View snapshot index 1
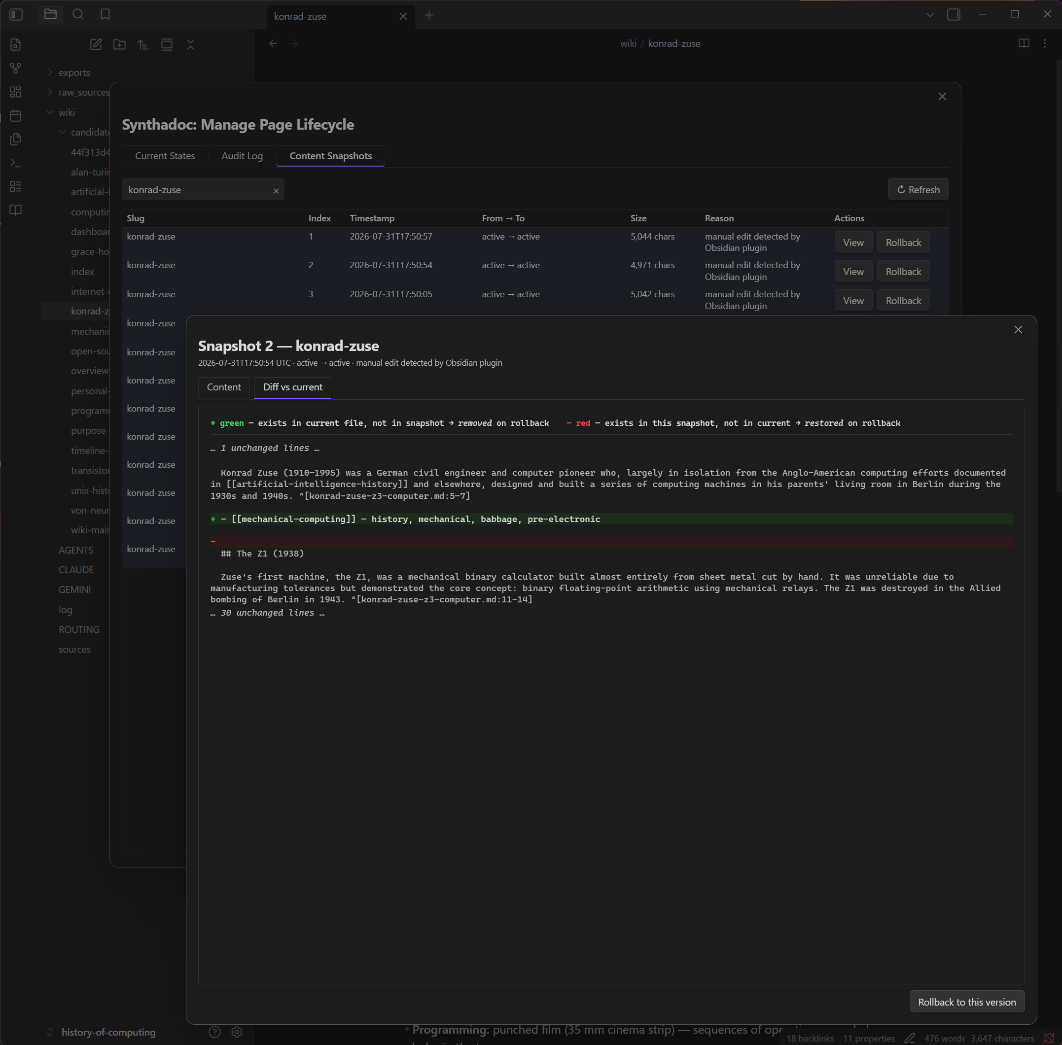The width and height of the screenshot is (1062, 1045). pos(853,242)
